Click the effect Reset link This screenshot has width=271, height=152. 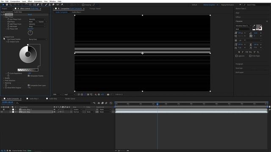point(30,14)
